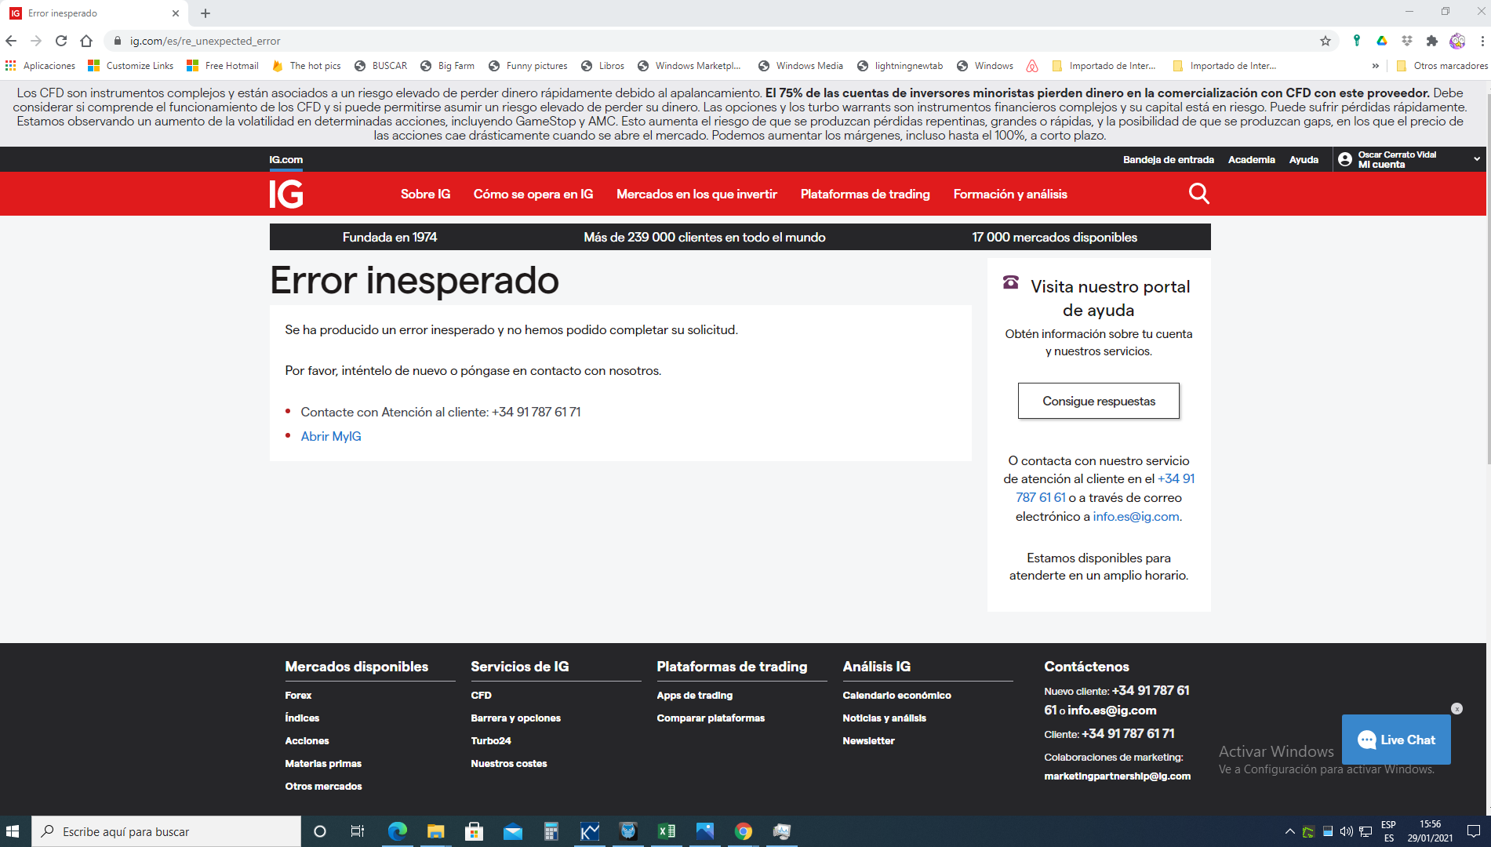Click the Live Chat button

tap(1396, 740)
